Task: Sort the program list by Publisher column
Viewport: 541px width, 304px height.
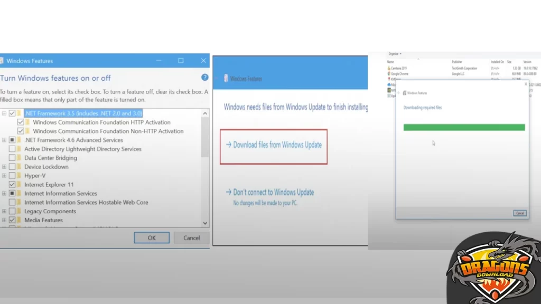Action: pyautogui.click(x=458, y=62)
